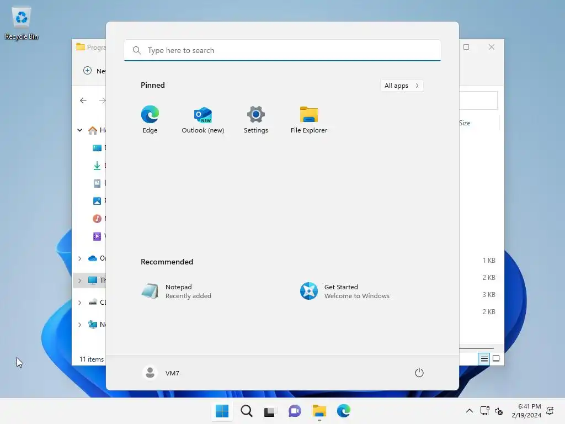This screenshot has height=424, width=565.
Task: Select Videos icon in Explorer sidebar
Action: pyautogui.click(x=97, y=236)
